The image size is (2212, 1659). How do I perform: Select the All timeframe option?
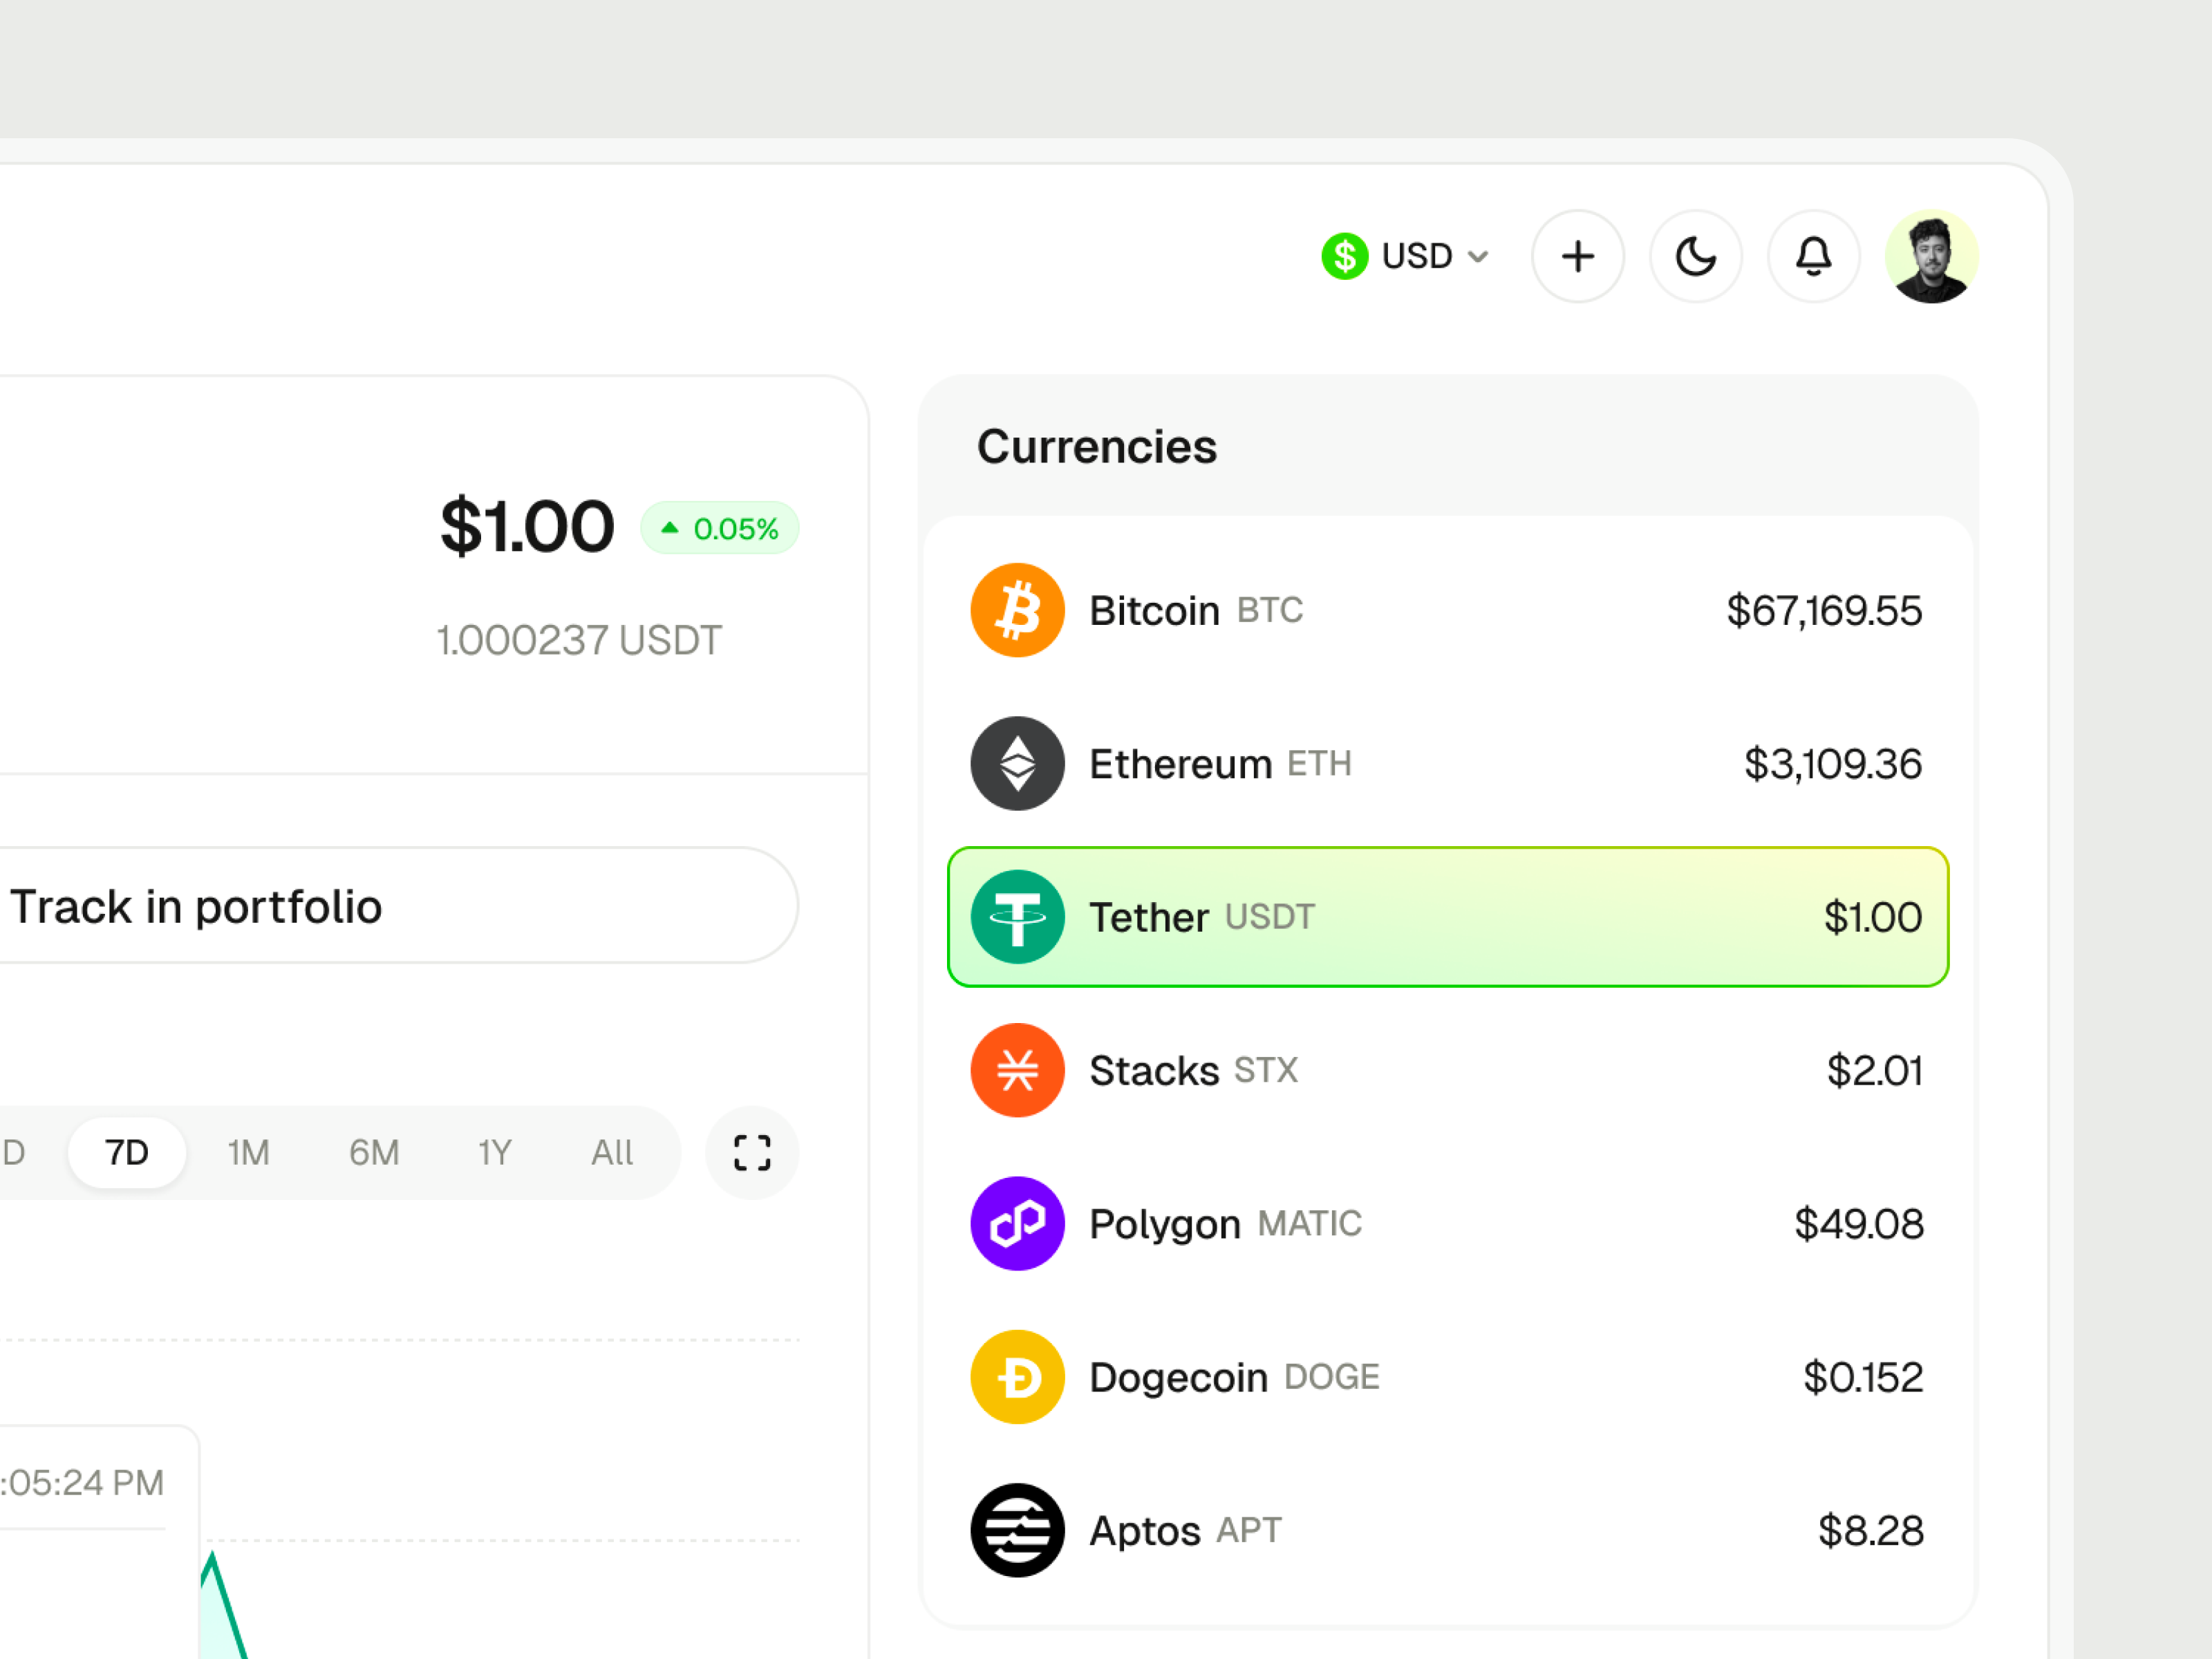tap(612, 1152)
